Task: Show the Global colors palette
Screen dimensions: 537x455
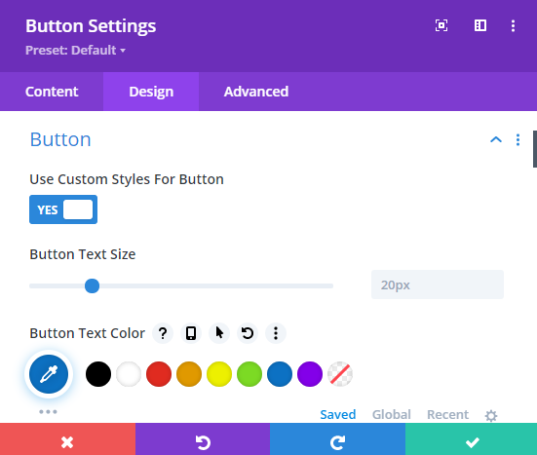Action: point(392,415)
